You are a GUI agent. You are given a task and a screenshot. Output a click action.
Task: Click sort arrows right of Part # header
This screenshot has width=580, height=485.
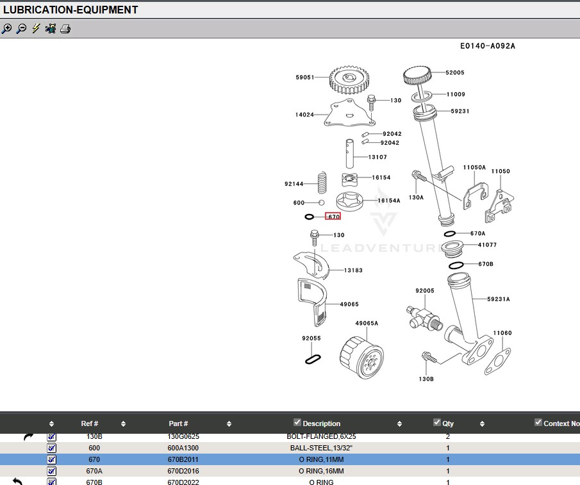230,423
